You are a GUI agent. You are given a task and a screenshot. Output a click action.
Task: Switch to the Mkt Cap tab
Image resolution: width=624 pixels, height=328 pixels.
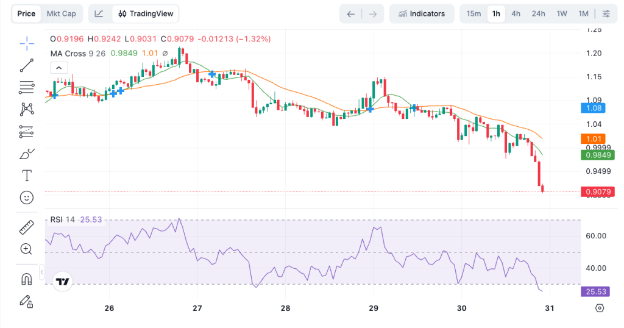(62, 13)
